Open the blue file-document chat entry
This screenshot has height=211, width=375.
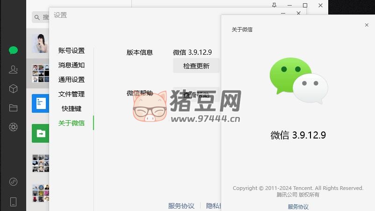click(40, 103)
